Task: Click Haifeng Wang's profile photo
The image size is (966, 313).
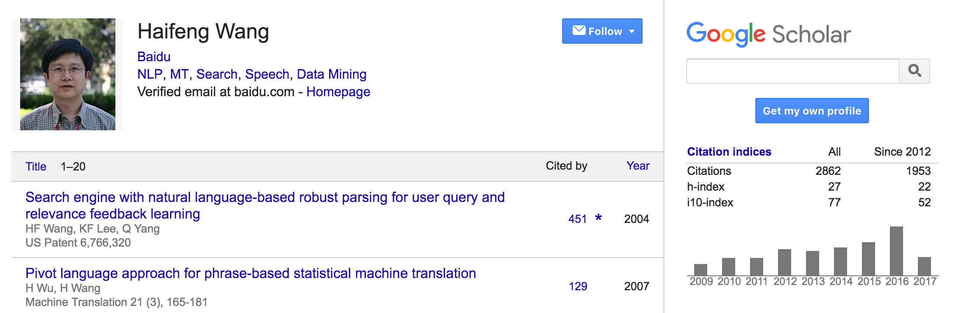Action: click(x=68, y=74)
